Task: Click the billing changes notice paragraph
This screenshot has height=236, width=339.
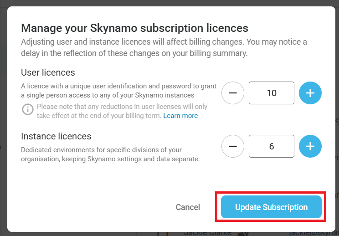Action: click(x=164, y=47)
